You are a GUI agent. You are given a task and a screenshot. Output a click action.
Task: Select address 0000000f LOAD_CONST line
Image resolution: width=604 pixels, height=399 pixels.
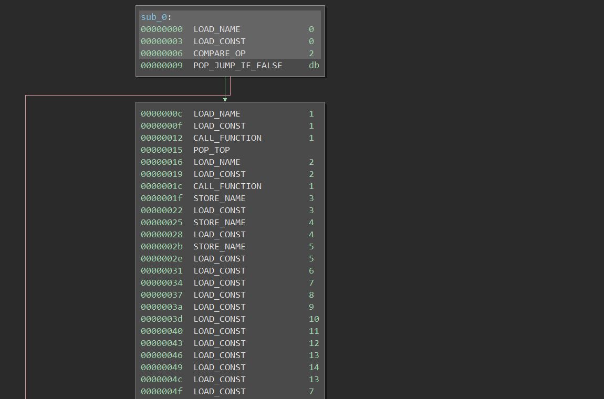230,126
